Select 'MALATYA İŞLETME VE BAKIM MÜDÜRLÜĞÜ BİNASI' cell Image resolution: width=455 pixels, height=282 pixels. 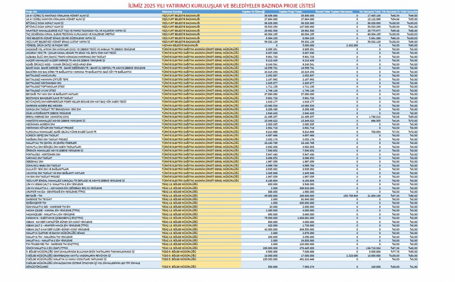pos(55,233)
